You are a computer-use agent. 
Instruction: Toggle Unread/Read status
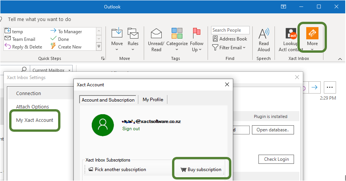[156, 40]
